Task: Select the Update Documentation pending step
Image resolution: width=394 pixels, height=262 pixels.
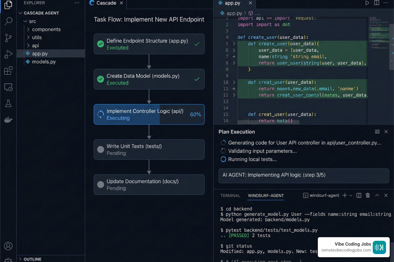Action: (x=149, y=184)
